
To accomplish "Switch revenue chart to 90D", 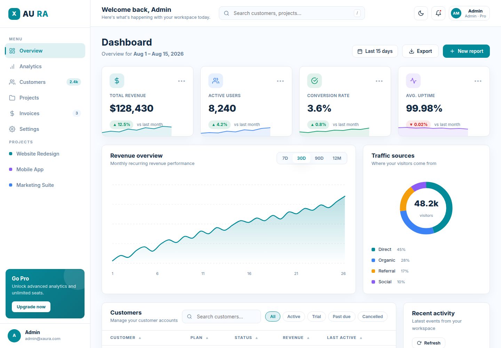I will [x=319, y=158].
